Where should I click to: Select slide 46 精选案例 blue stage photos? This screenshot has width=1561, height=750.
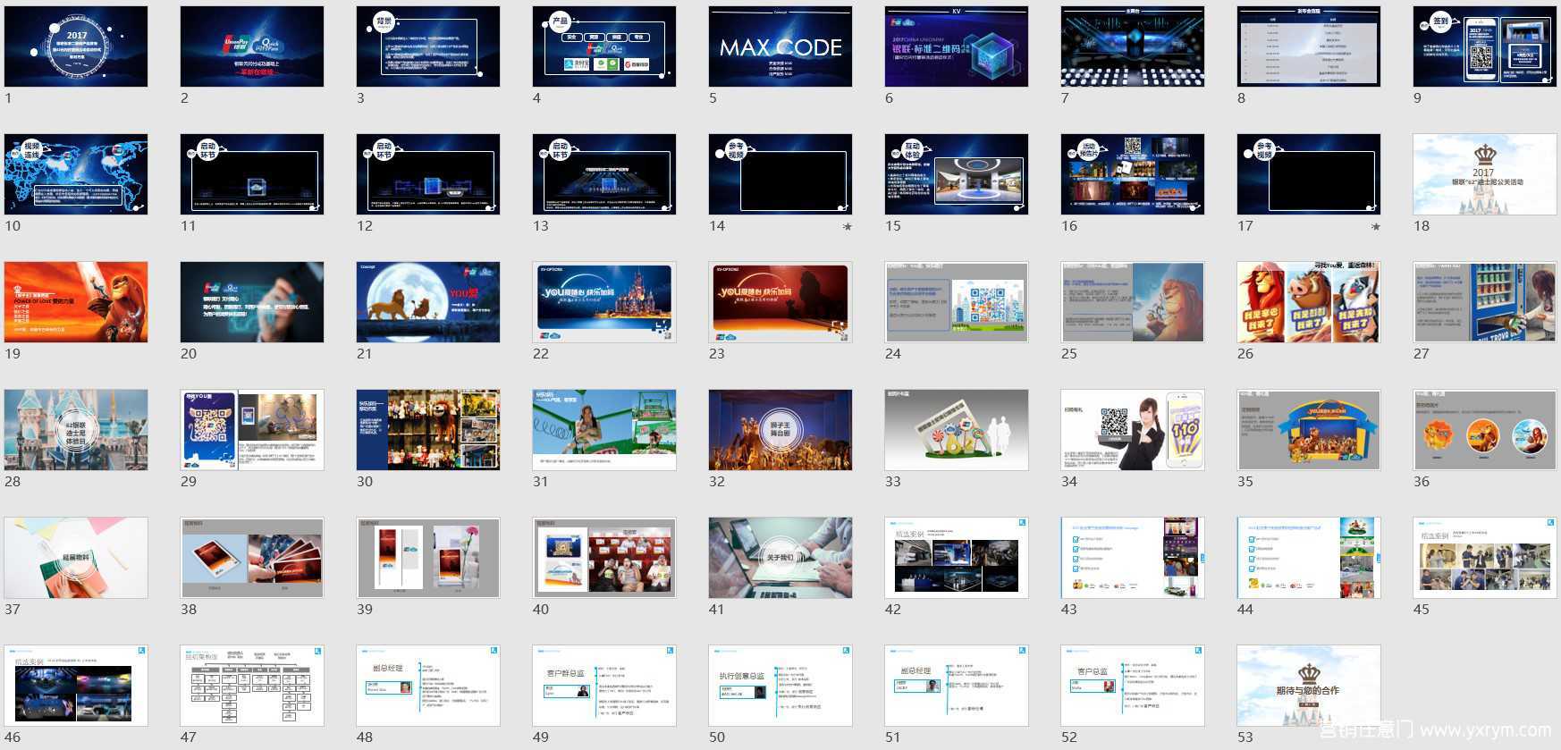pos(76,686)
